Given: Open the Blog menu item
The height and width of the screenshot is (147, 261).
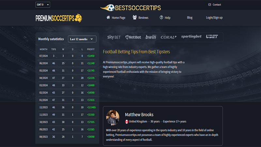Looking at the screenshot, I should [x=190, y=18].
